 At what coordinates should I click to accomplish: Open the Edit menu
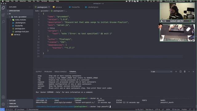pos(16,1)
